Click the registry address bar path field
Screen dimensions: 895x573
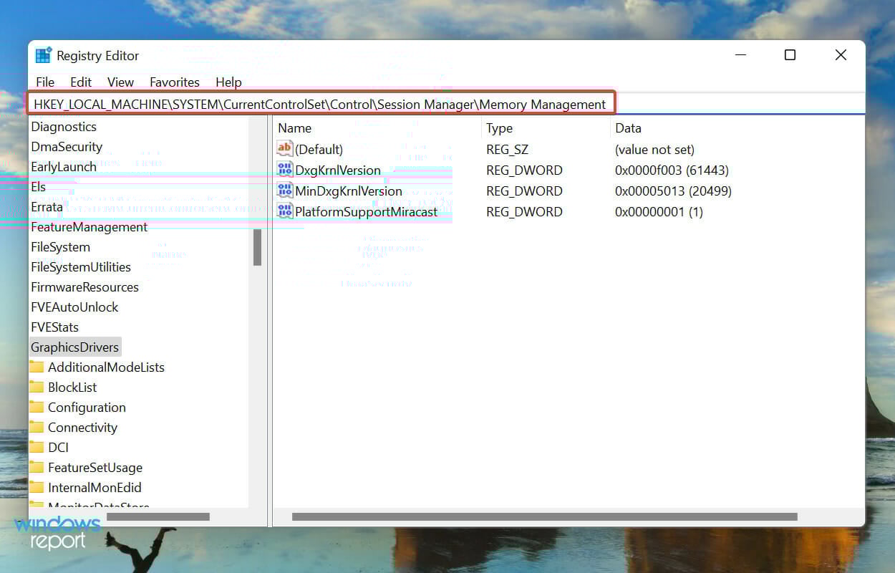[x=322, y=104]
